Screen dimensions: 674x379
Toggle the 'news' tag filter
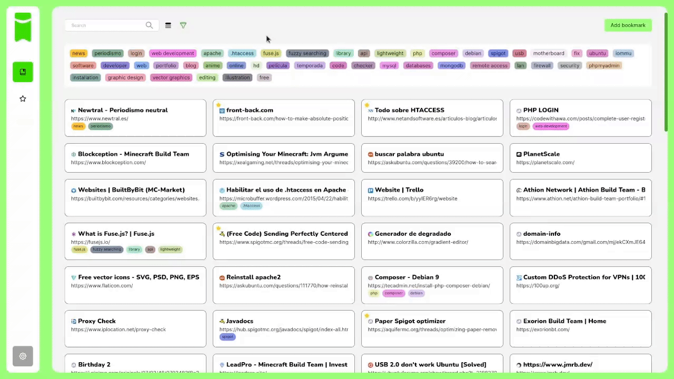(x=78, y=53)
